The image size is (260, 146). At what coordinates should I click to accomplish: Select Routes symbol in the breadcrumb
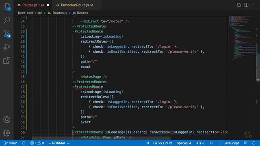(x=82, y=13)
